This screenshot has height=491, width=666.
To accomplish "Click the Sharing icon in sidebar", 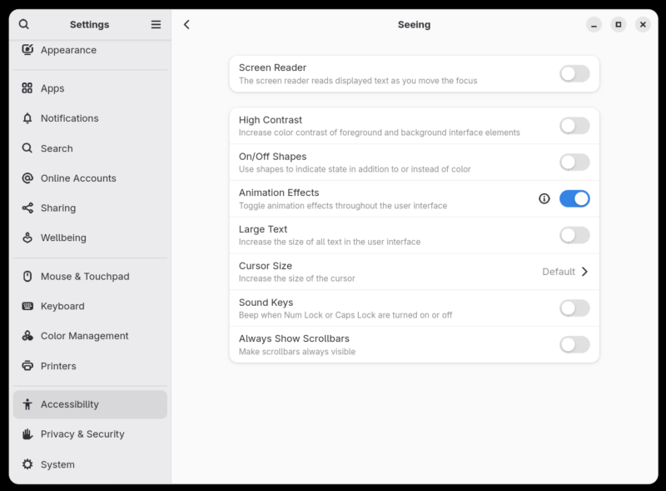I will (27, 208).
